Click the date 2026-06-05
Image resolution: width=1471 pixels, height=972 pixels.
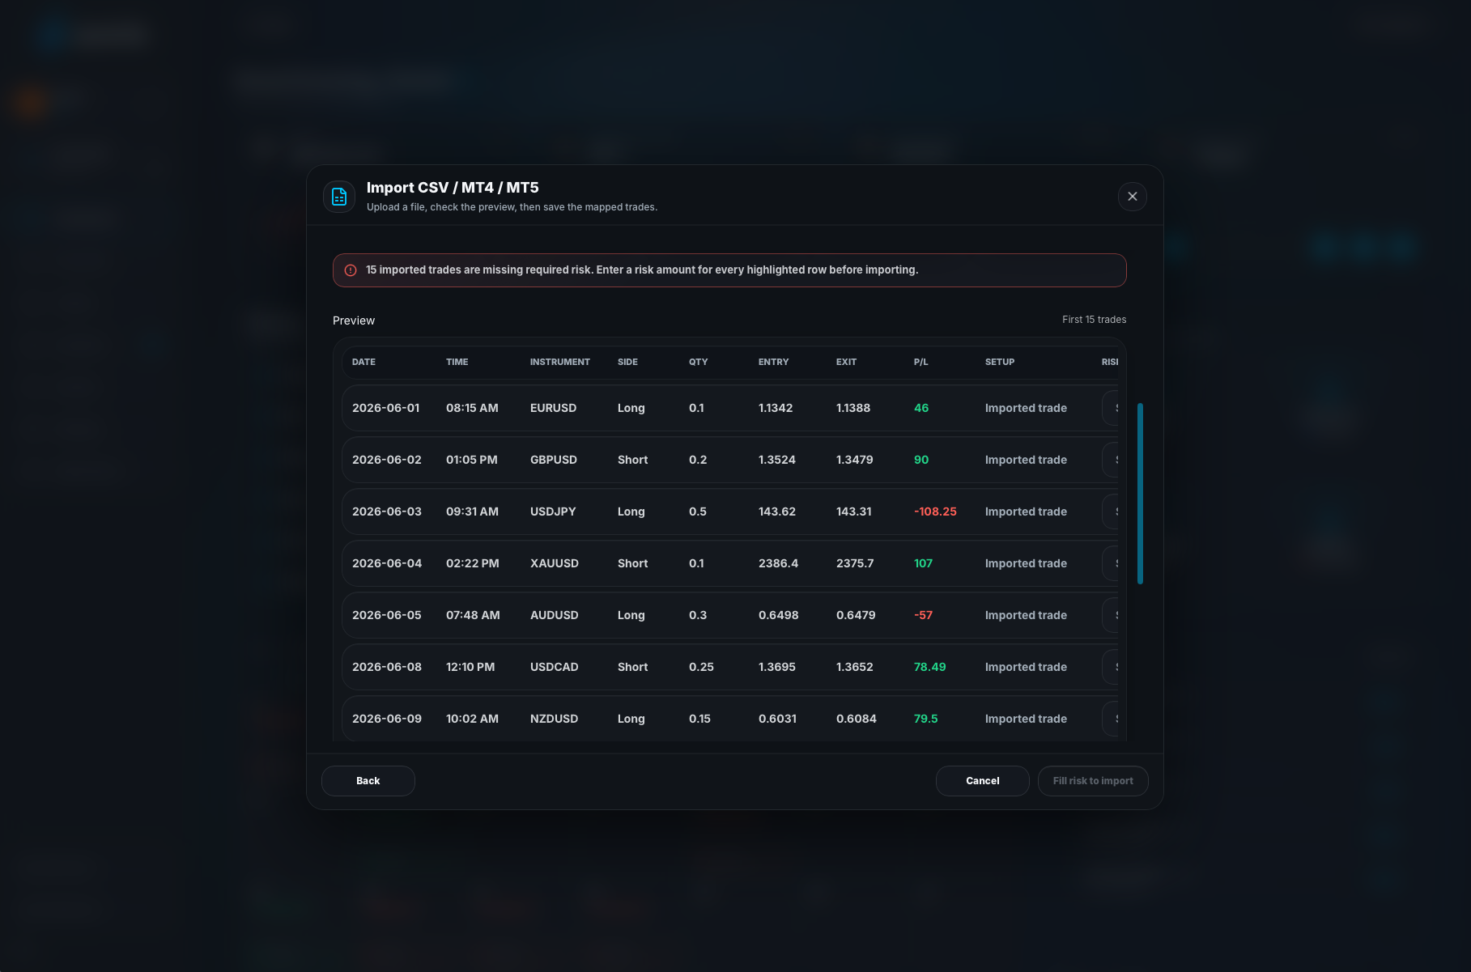pos(387,615)
